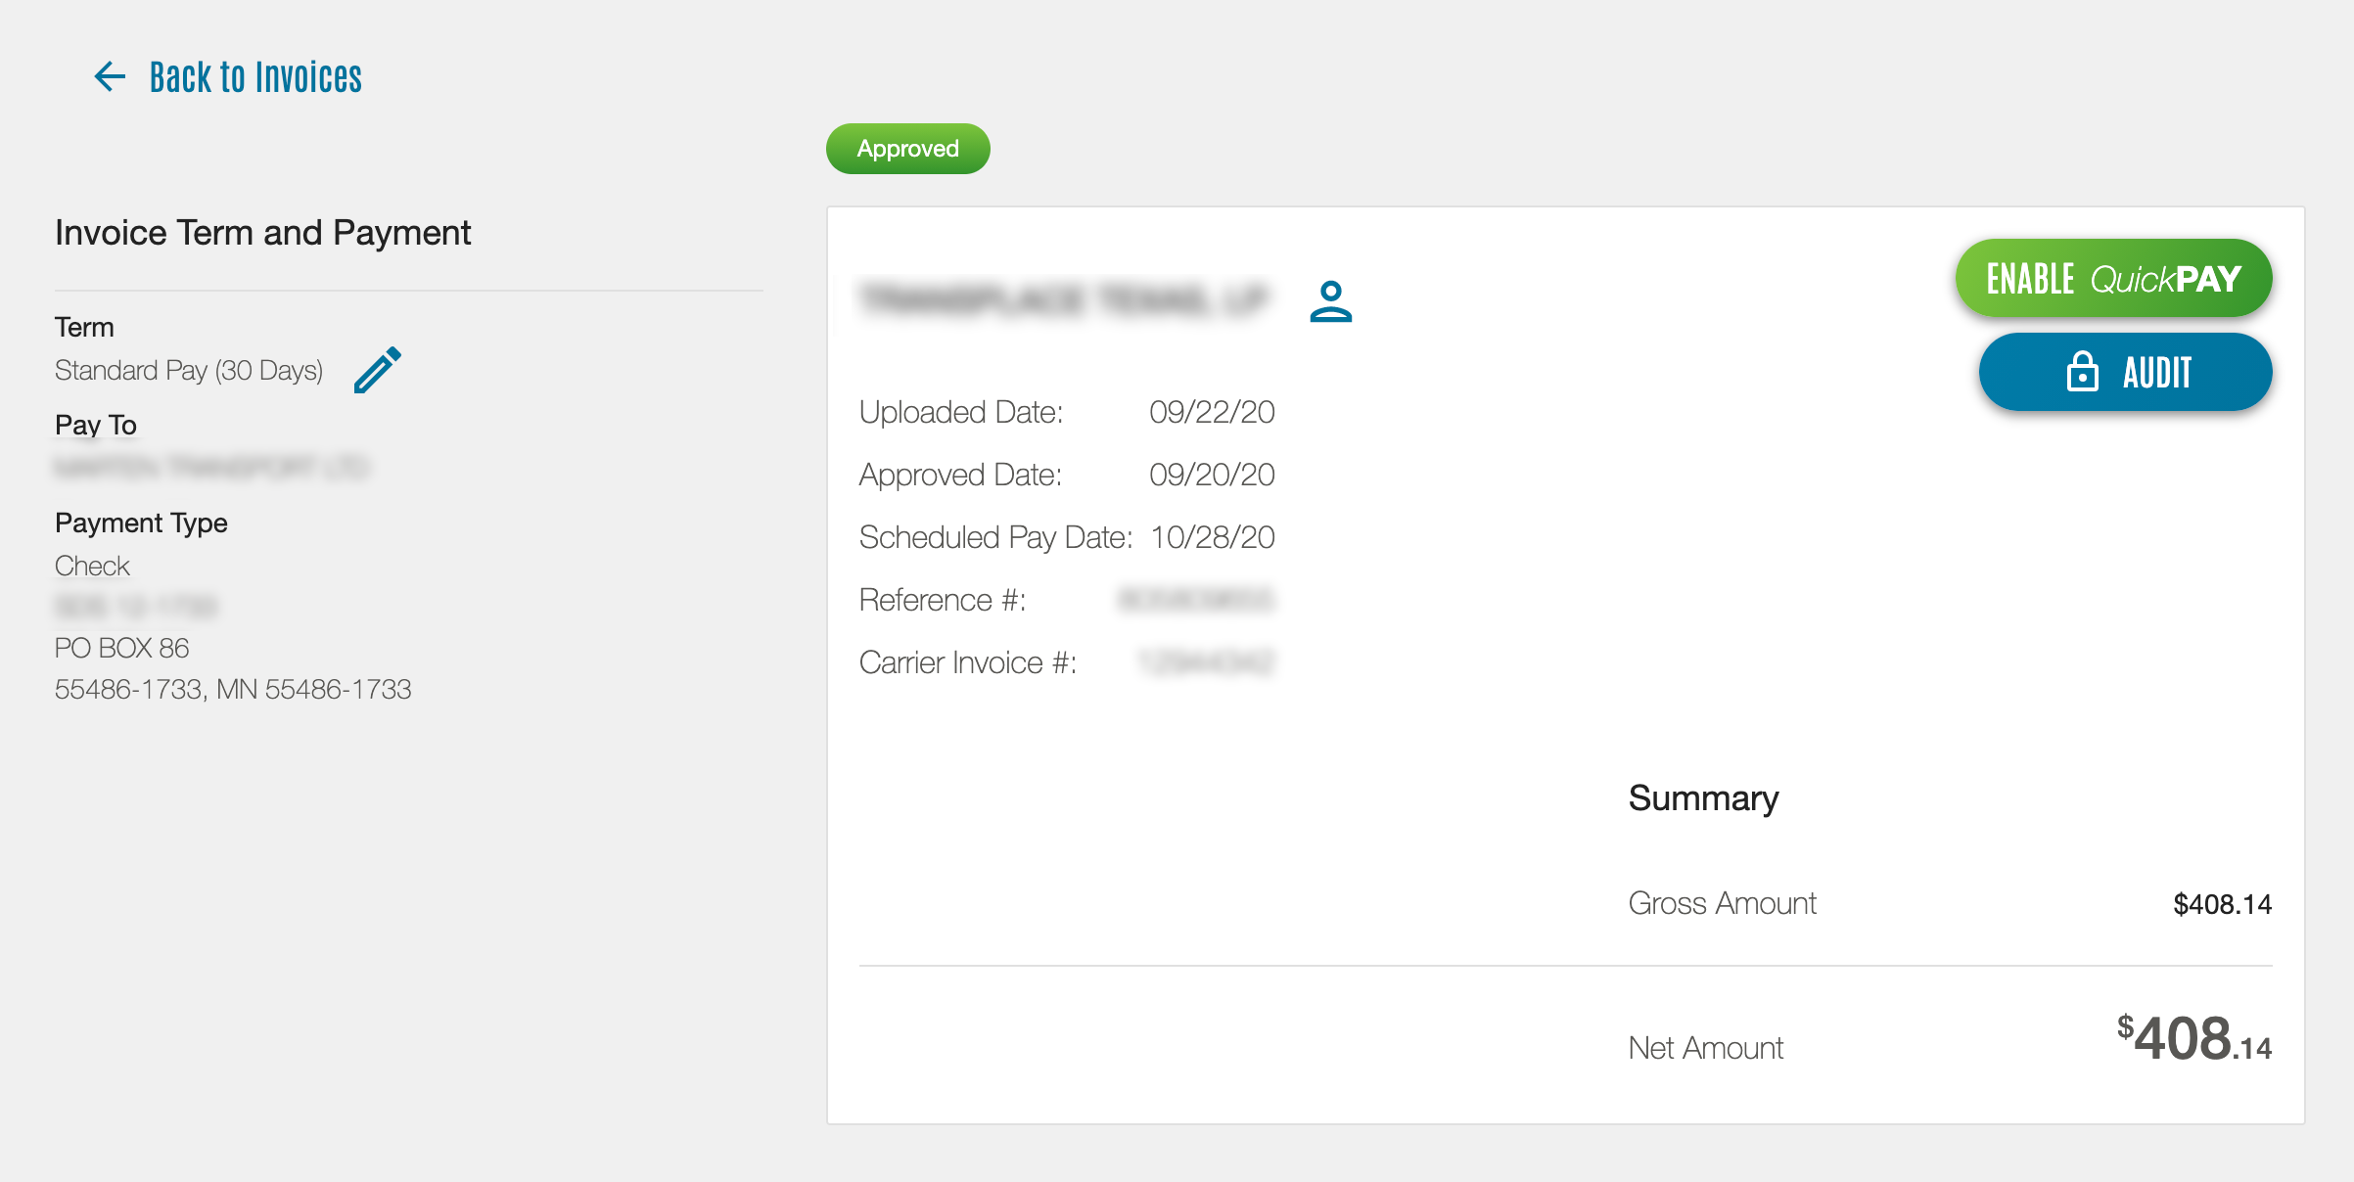Expand the invoice Summary section
Screen dimensions: 2354x1182
coord(1702,798)
